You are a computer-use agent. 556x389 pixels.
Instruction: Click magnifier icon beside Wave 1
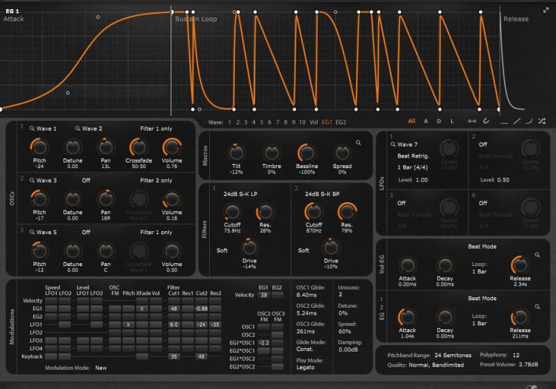(x=31, y=129)
